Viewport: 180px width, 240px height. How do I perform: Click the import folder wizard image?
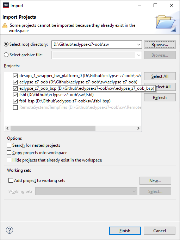pyautogui.click(x=166, y=23)
